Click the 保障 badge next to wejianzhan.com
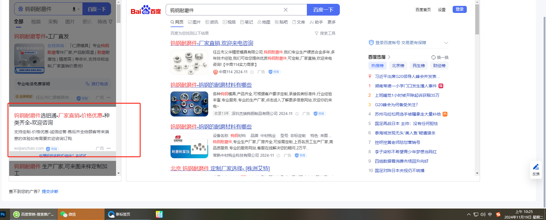546x220 pixels. 52,149
